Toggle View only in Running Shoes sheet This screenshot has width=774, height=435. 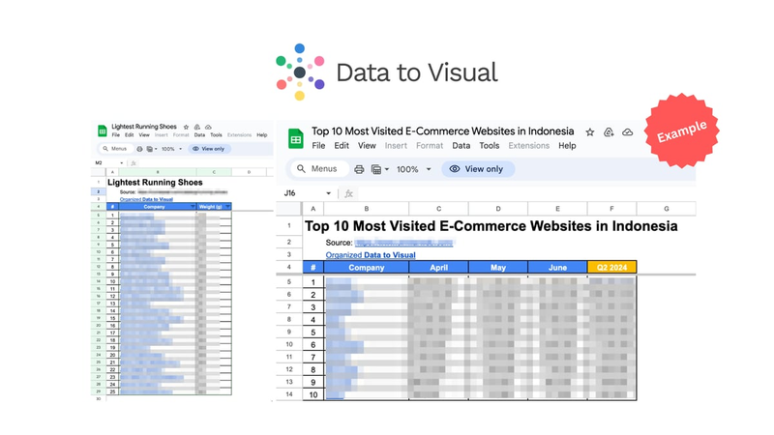pos(209,149)
